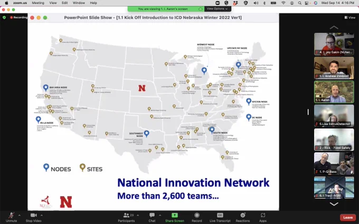The image size is (359, 224).
Task: Open the zoom.us menu
Action: 20,3
